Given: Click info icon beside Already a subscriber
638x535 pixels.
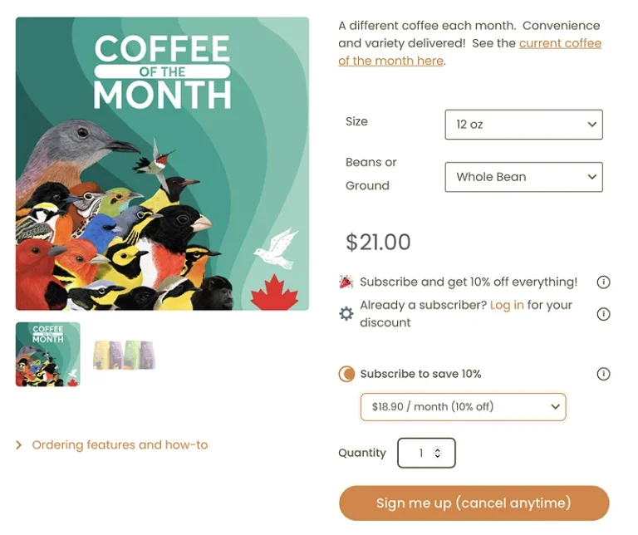Looking at the screenshot, I should (x=604, y=314).
